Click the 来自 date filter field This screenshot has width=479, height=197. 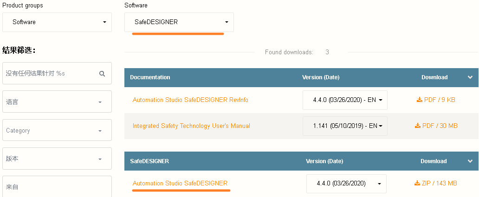pyautogui.click(x=57, y=186)
